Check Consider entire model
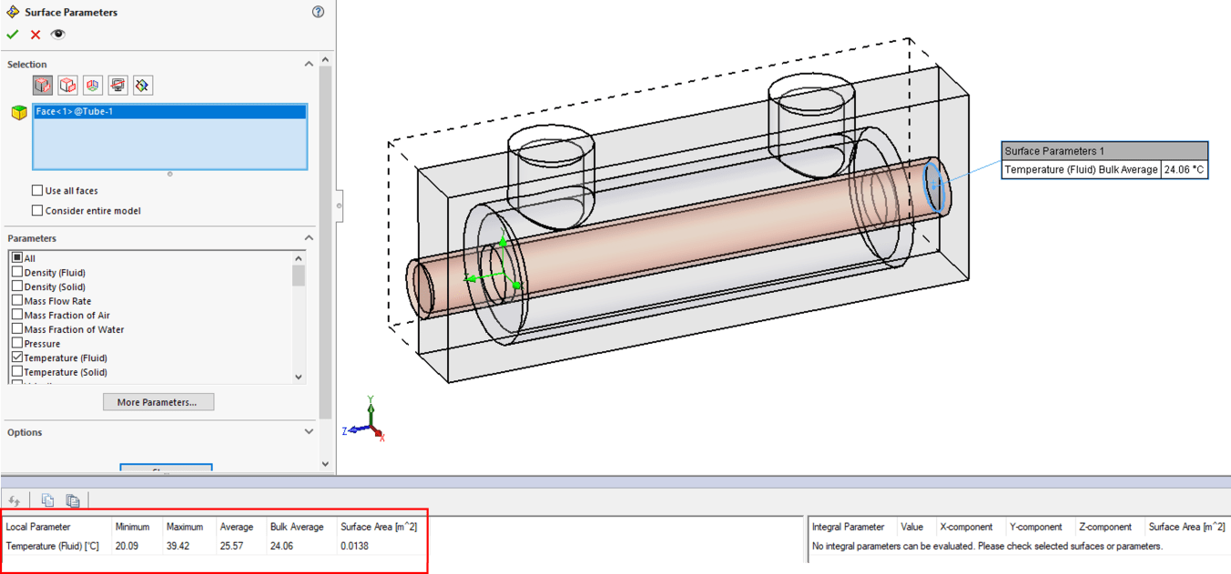The image size is (1231, 574). pyautogui.click(x=36, y=210)
